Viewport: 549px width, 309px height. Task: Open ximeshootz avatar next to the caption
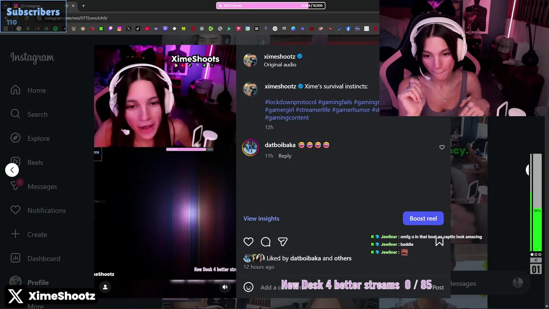click(250, 89)
